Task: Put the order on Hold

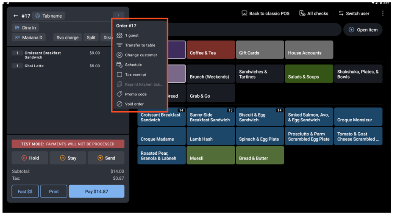Action: coord(30,158)
